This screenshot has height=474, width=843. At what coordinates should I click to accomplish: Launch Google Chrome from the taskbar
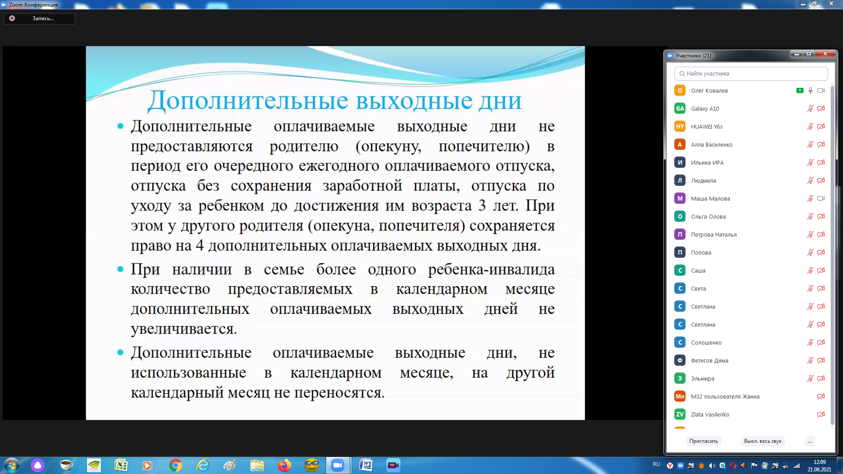176,465
